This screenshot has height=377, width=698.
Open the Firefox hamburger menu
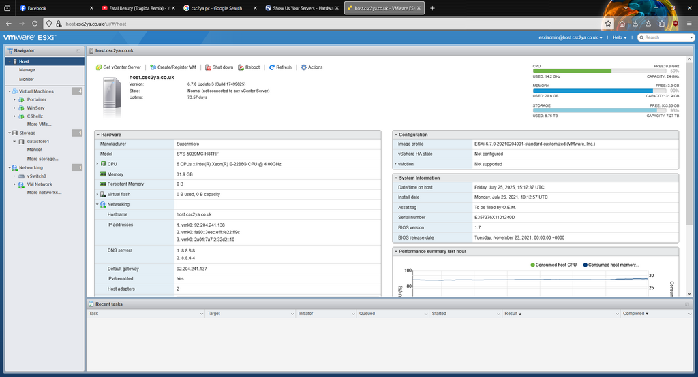coord(689,24)
